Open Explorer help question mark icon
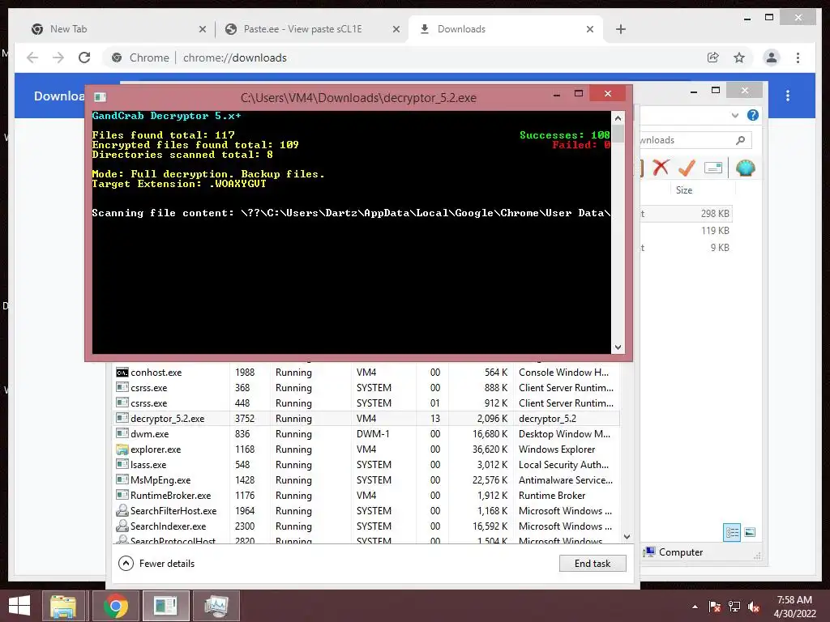The width and height of the screenshot is (830, 622). coord(753,115)
